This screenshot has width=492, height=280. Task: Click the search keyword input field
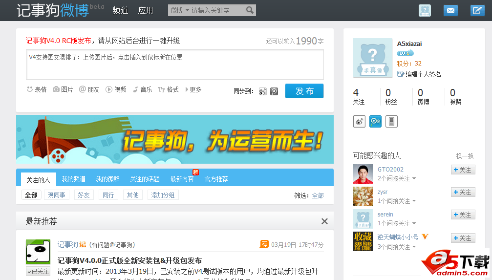coord(218,10)
